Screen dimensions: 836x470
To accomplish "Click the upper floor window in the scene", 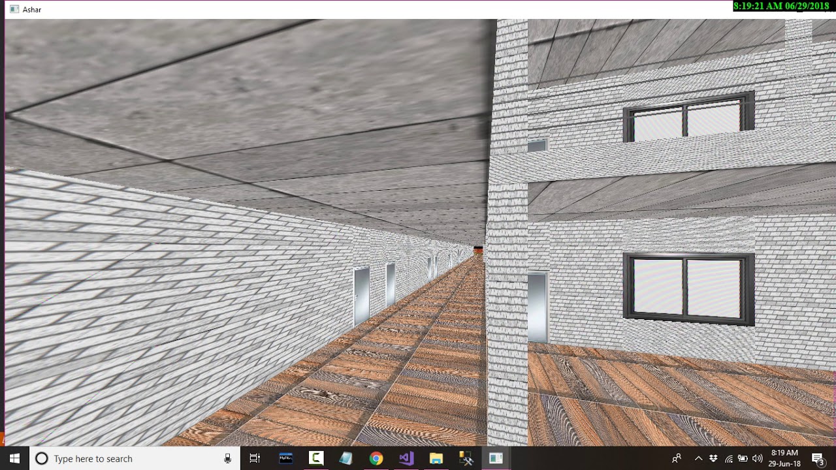I will (x=688, y=116).
